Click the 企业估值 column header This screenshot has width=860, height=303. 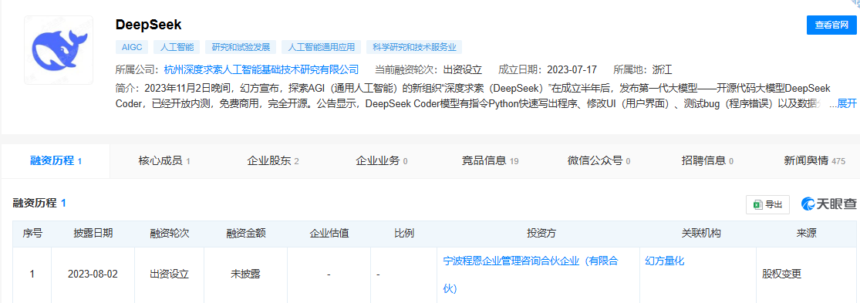[329, 234]
